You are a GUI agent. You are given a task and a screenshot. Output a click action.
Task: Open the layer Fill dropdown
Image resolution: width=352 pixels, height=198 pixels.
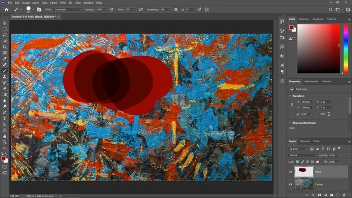(x=338, y=162)
